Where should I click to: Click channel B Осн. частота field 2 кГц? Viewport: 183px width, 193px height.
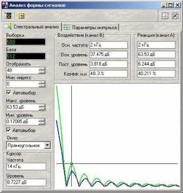(108, 45)
